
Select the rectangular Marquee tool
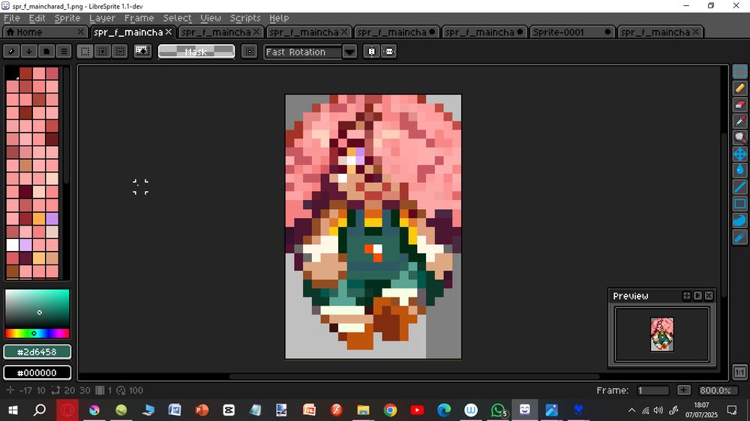coord(739,72)
